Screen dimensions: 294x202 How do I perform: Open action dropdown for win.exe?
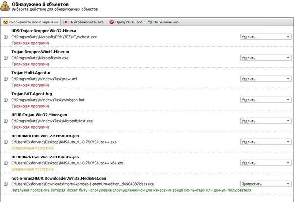(266, 58)
